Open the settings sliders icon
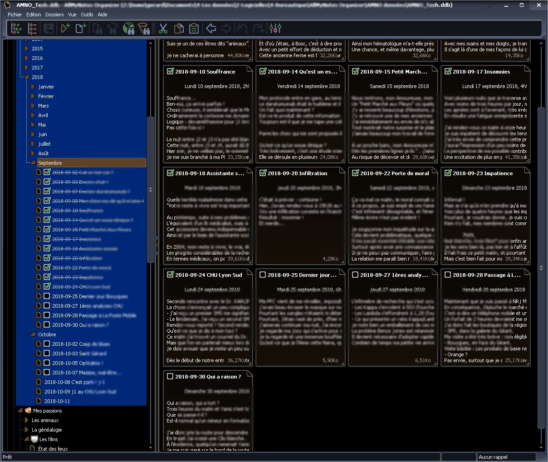 [275, 29]
